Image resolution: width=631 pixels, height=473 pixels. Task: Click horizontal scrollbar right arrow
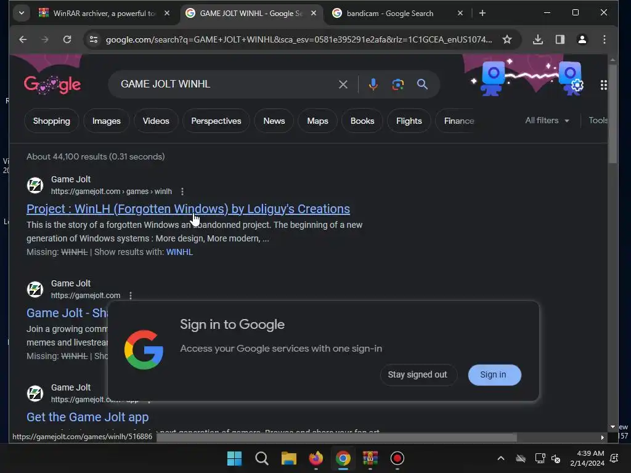click(602, 437)
